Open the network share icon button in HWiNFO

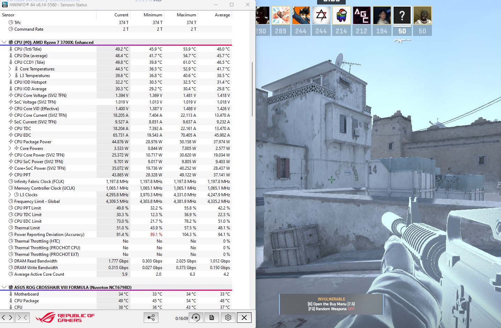coord(151,318)
